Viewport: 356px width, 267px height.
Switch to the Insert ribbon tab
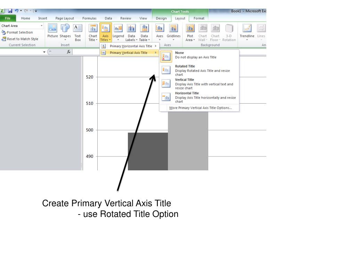43,18
